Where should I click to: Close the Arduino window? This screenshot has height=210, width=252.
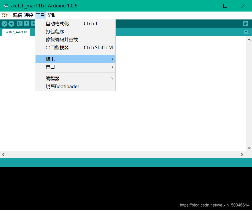coord(243,6)
